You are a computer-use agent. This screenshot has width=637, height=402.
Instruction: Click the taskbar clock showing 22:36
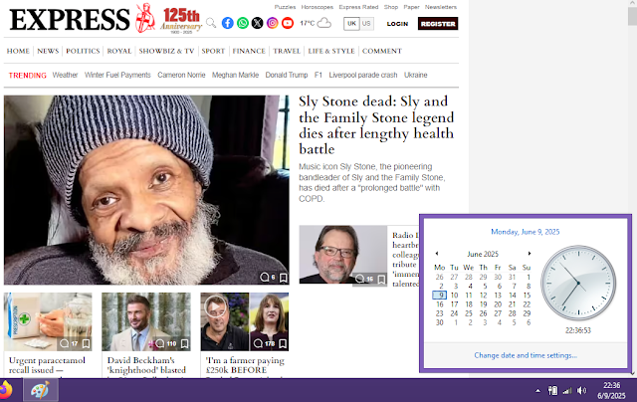[611, 390]
